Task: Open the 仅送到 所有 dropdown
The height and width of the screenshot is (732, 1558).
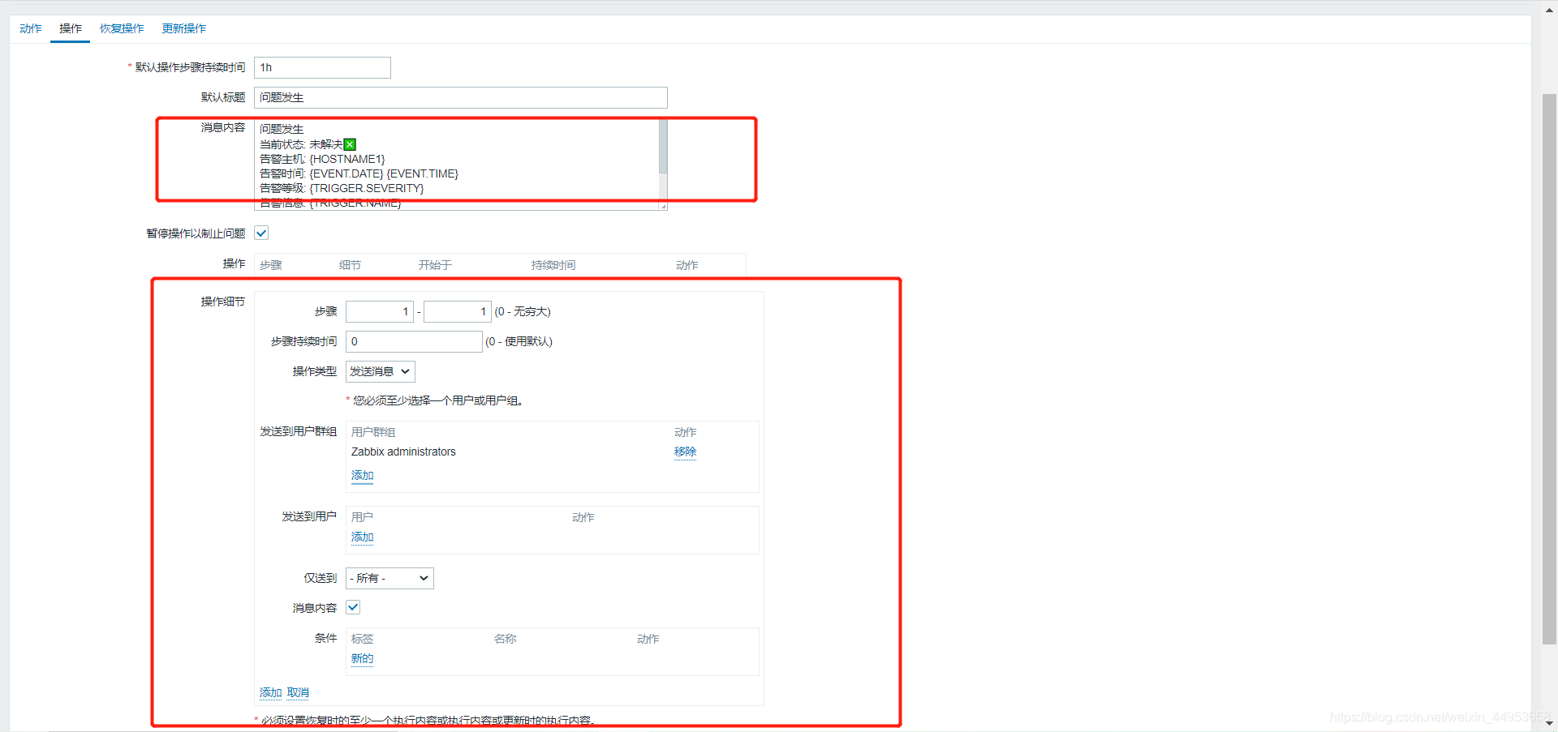Action: [389, 578]
